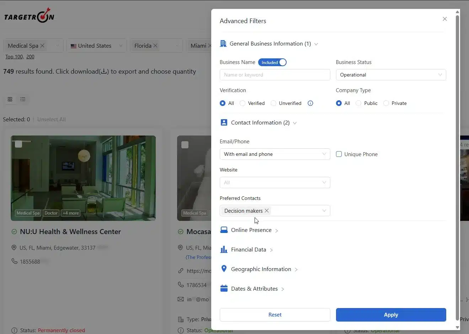Screen dimensions: 469x334
Task: Open the Website filter dropdown
Action: [275, 182]
